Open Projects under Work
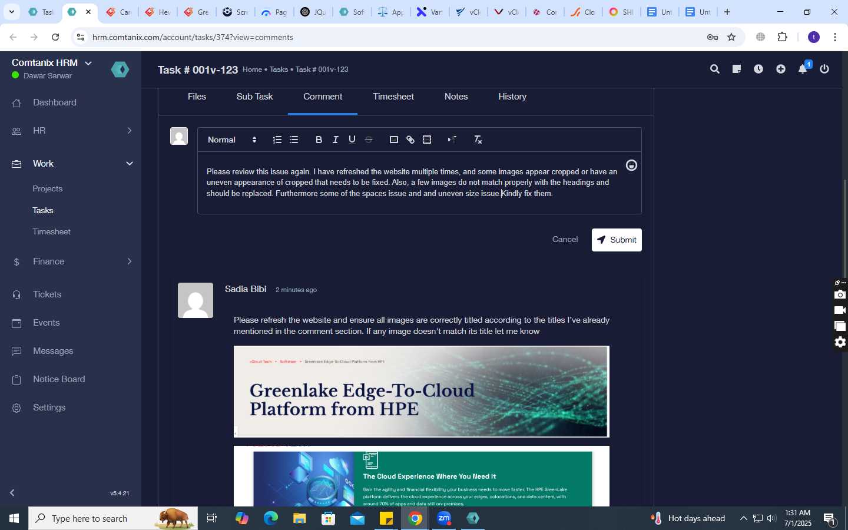 pyautogui.click(x=48, y=189)
